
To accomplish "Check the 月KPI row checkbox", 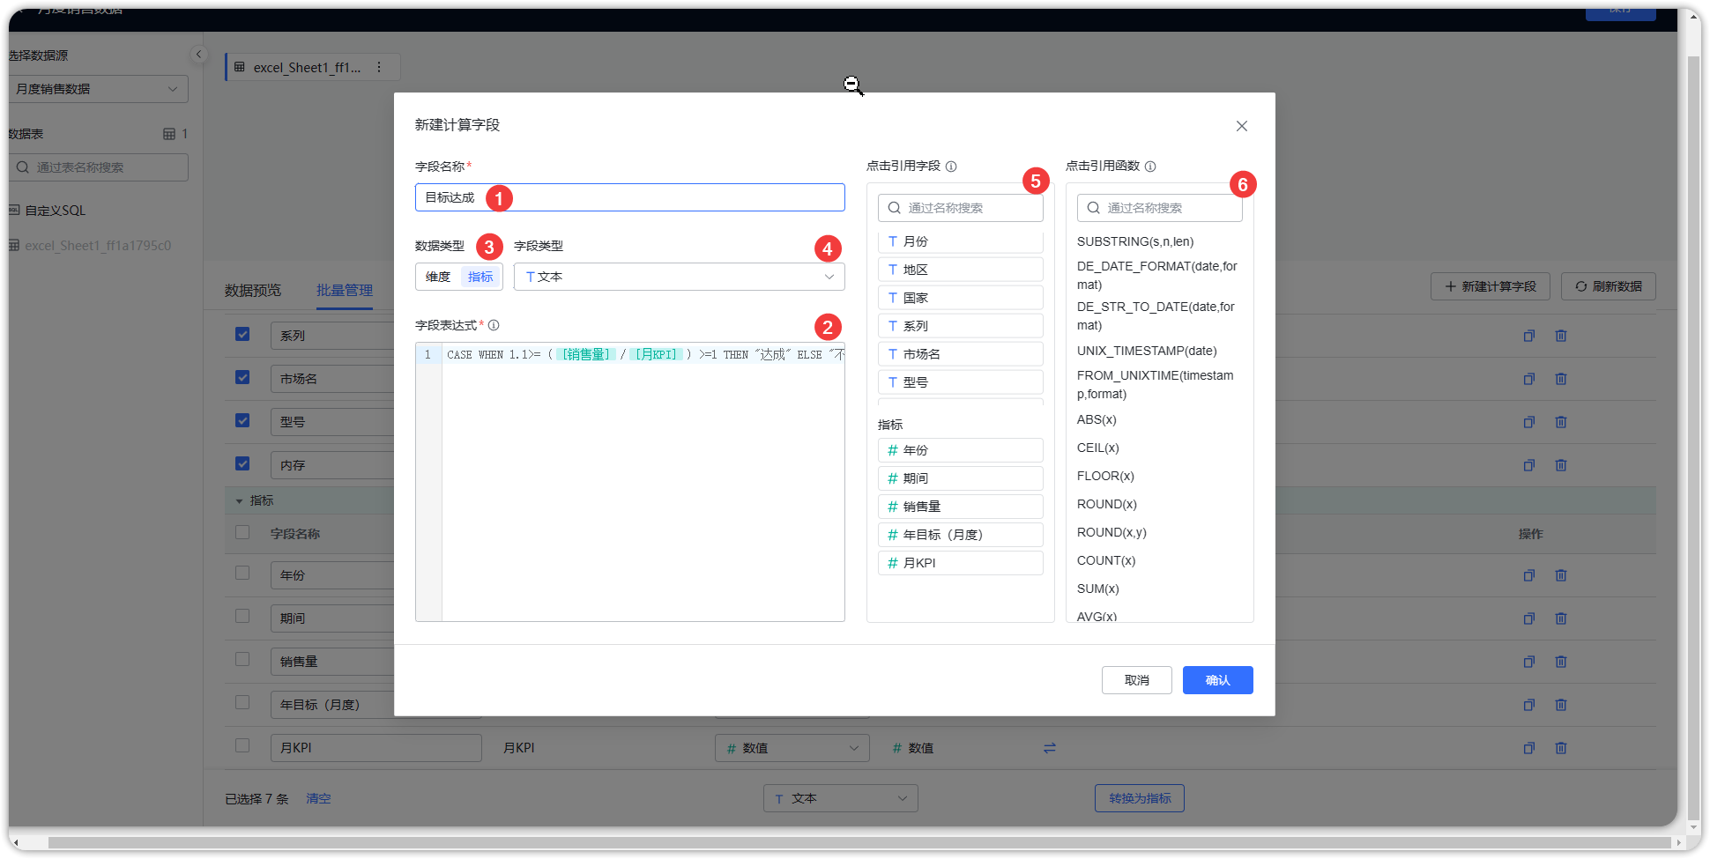I will point(242,745).
